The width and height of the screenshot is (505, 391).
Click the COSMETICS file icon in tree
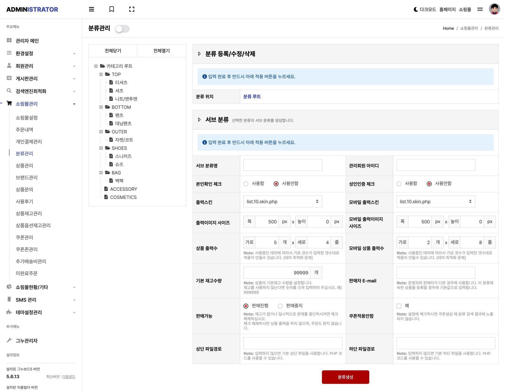[106, 197]
